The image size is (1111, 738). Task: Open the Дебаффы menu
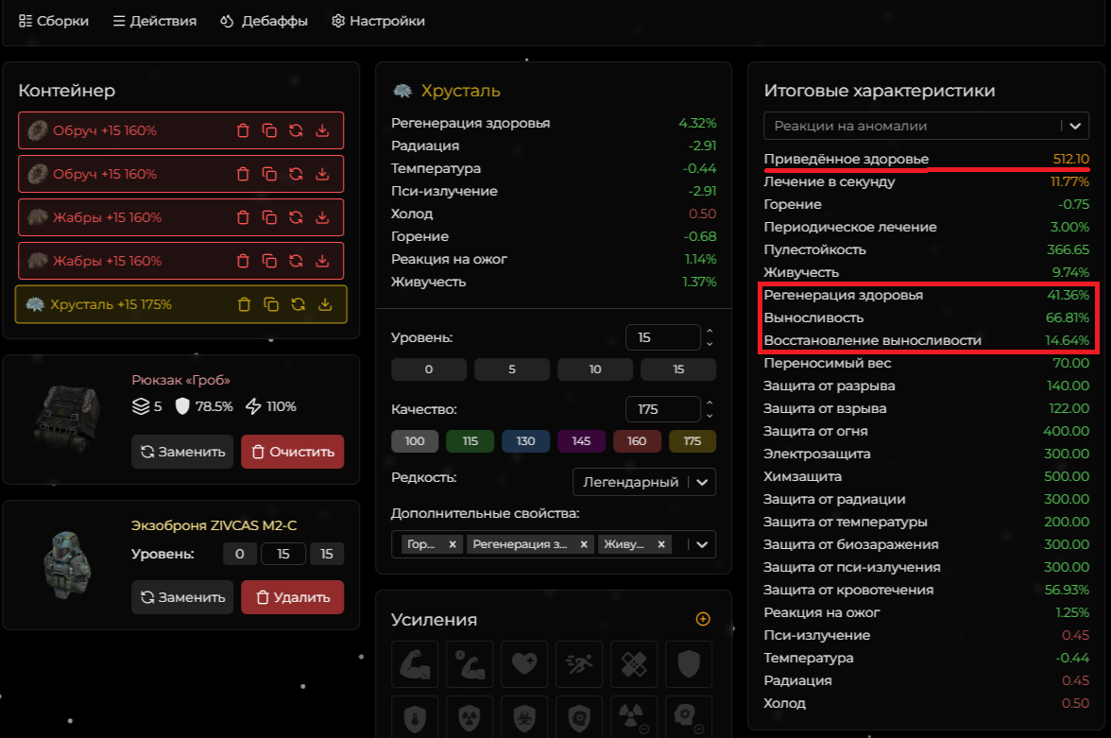(x=264, y=21)
